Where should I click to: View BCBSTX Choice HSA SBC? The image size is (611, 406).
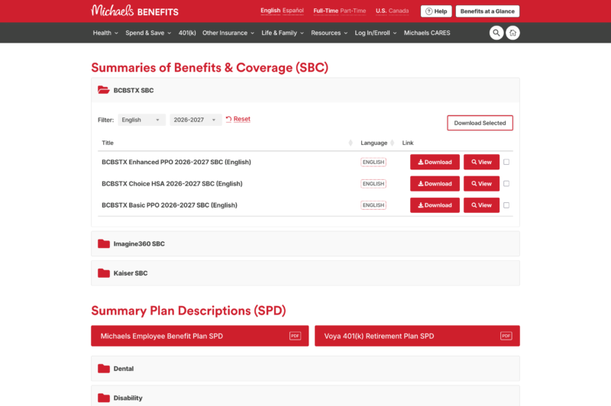click(481, 184)
